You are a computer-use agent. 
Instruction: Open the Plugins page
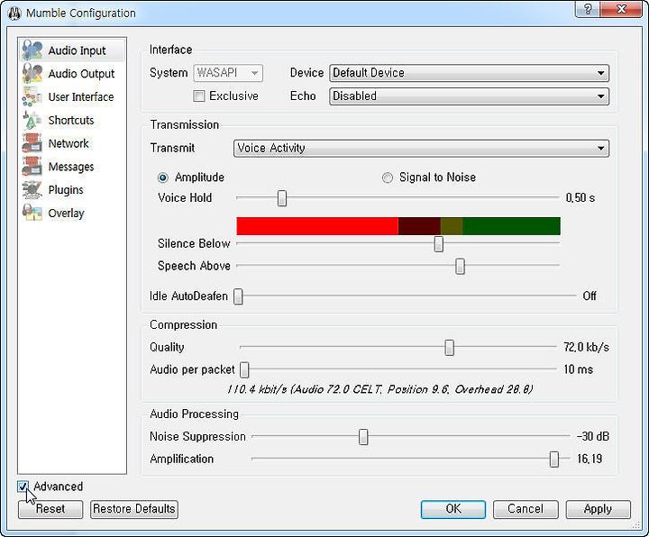click(x=72, y=189)
